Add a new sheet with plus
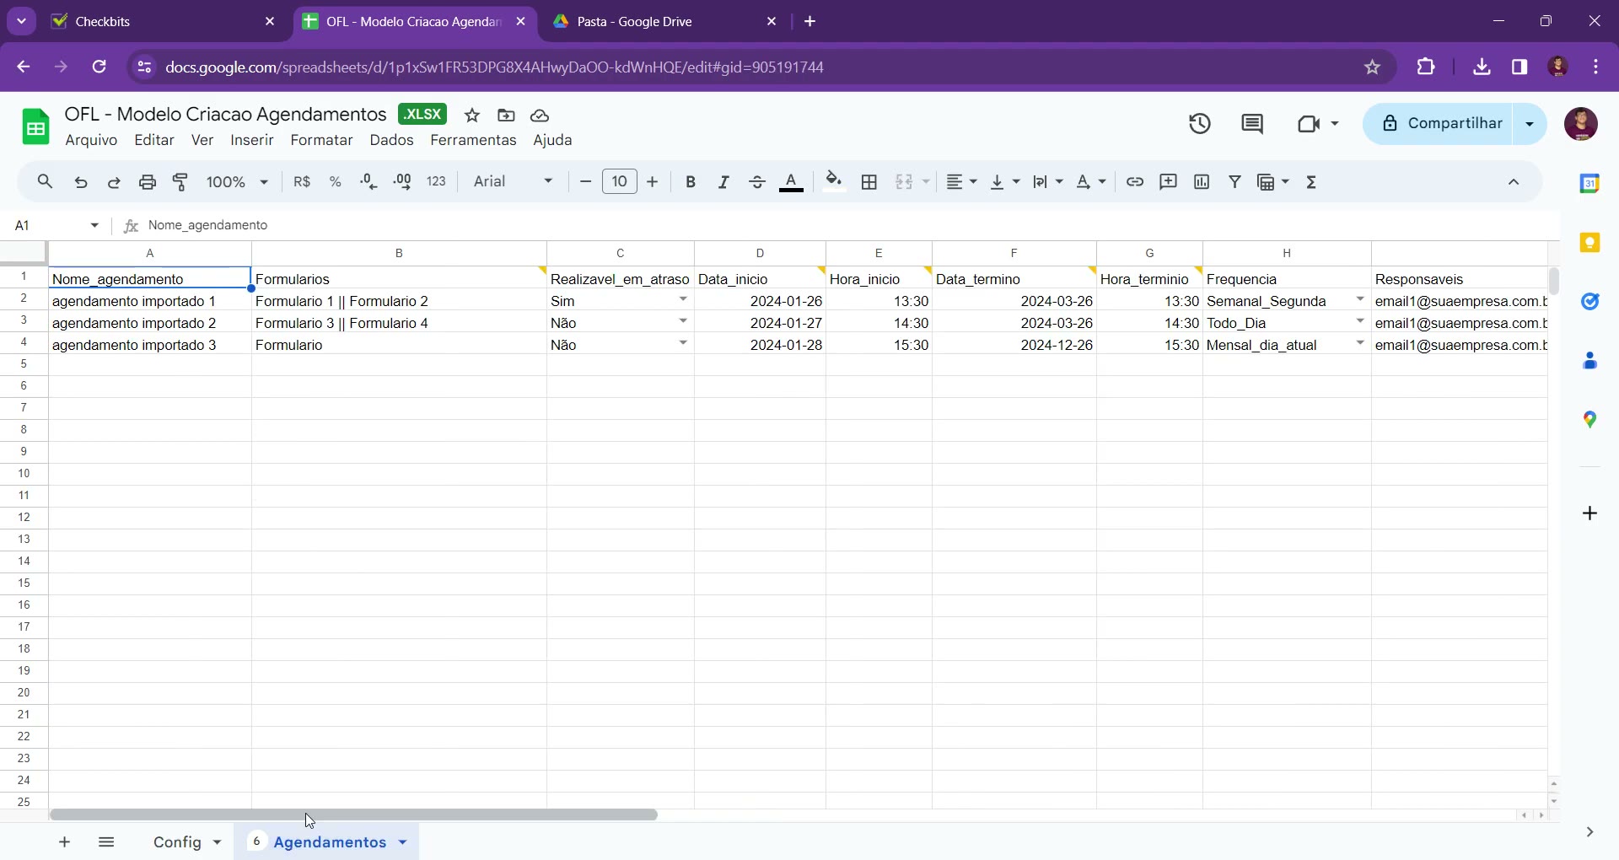 (64, 842)
